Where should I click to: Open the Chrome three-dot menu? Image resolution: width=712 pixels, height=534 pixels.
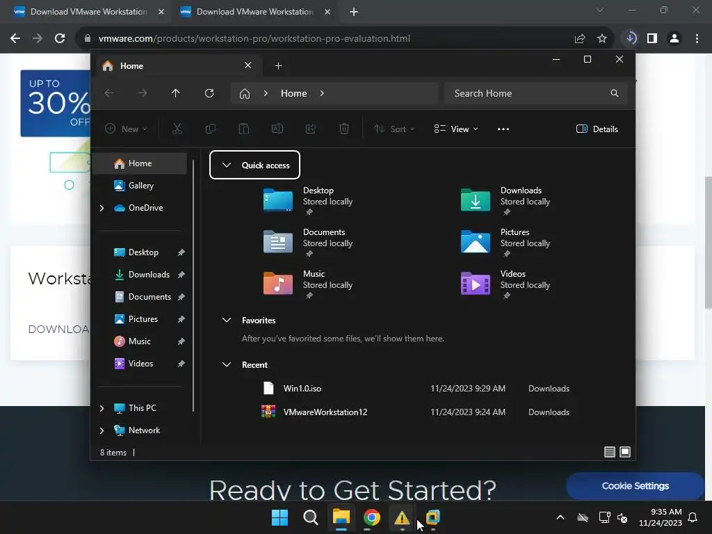coord(697,39)
